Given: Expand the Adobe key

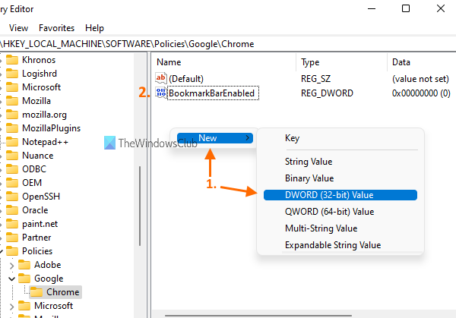Looking at the screenshot, I should (11, 265).
